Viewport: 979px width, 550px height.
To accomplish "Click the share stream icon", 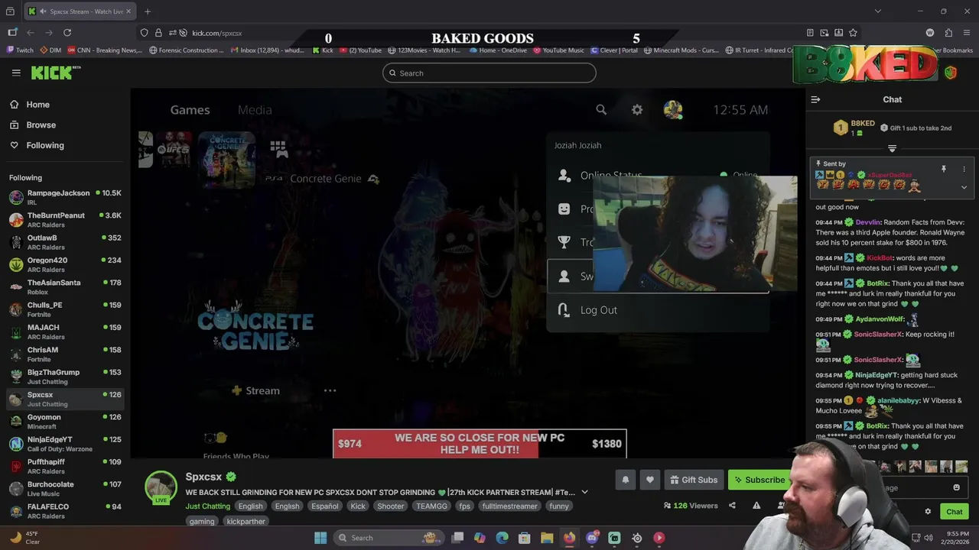I will point(732,505).
